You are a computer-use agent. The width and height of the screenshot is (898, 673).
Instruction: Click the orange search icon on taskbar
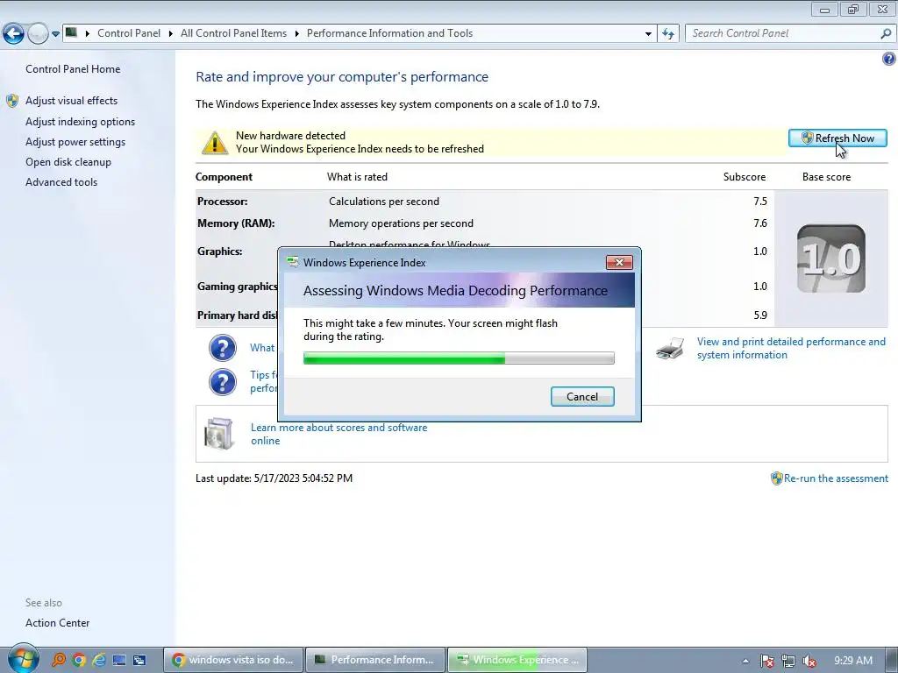pyautogui.click(x=59, y=660)
